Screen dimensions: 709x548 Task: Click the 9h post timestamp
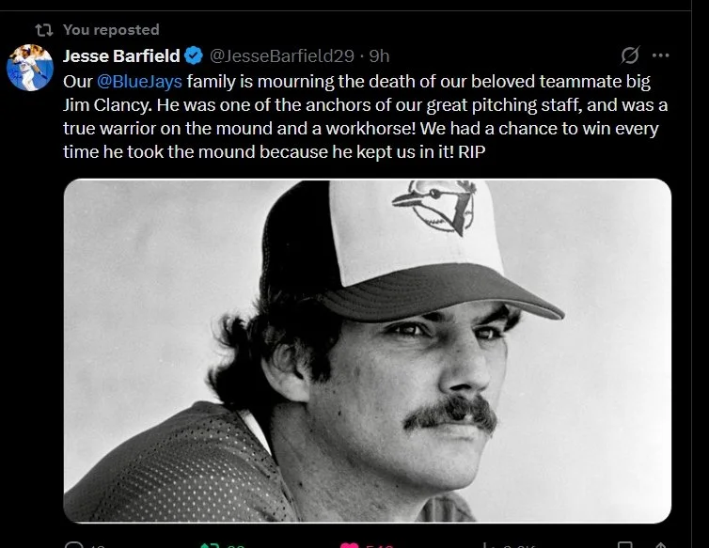click(380, 55)
